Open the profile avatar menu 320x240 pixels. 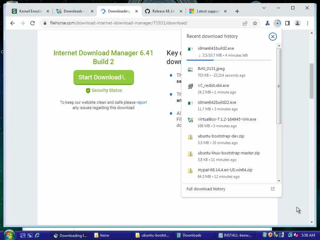tap(297, 23)
